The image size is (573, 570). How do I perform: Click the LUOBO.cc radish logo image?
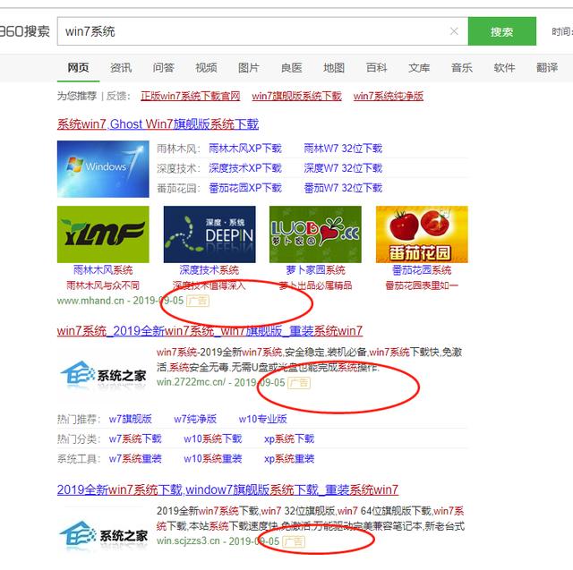[315, 234]
